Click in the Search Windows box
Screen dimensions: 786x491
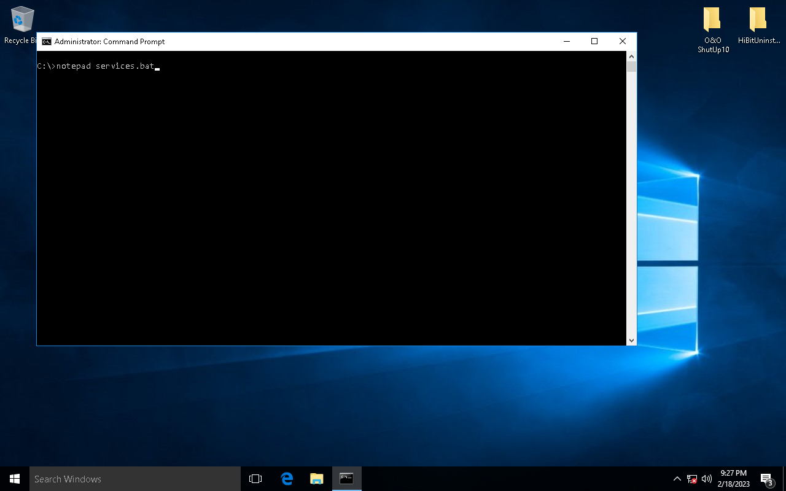coord(135,479)
